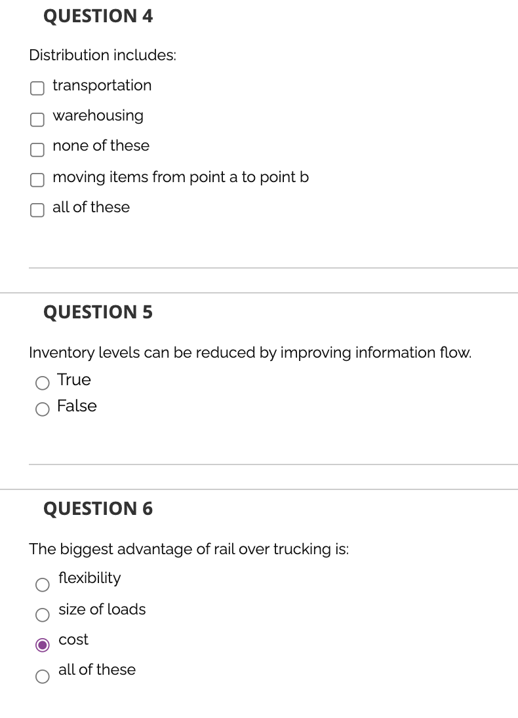The width and height of the screenshot is (518, 718).
Task: Click the QUESTION 6 heading
Action: [98, 508]
